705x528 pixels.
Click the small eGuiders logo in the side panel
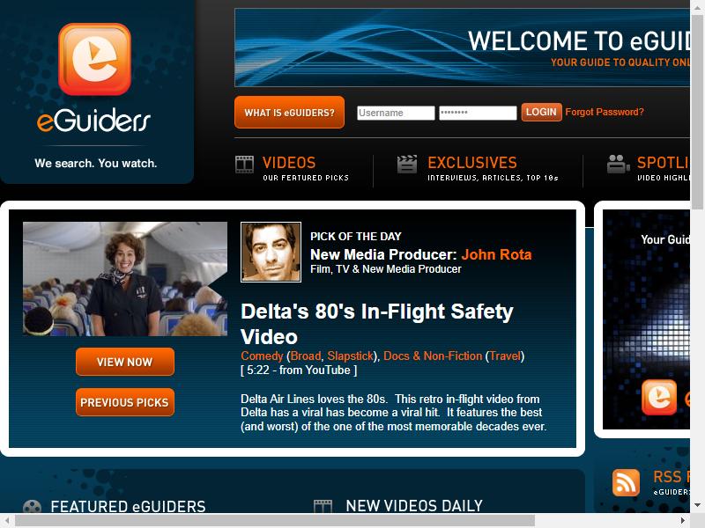tap(658, 398)
